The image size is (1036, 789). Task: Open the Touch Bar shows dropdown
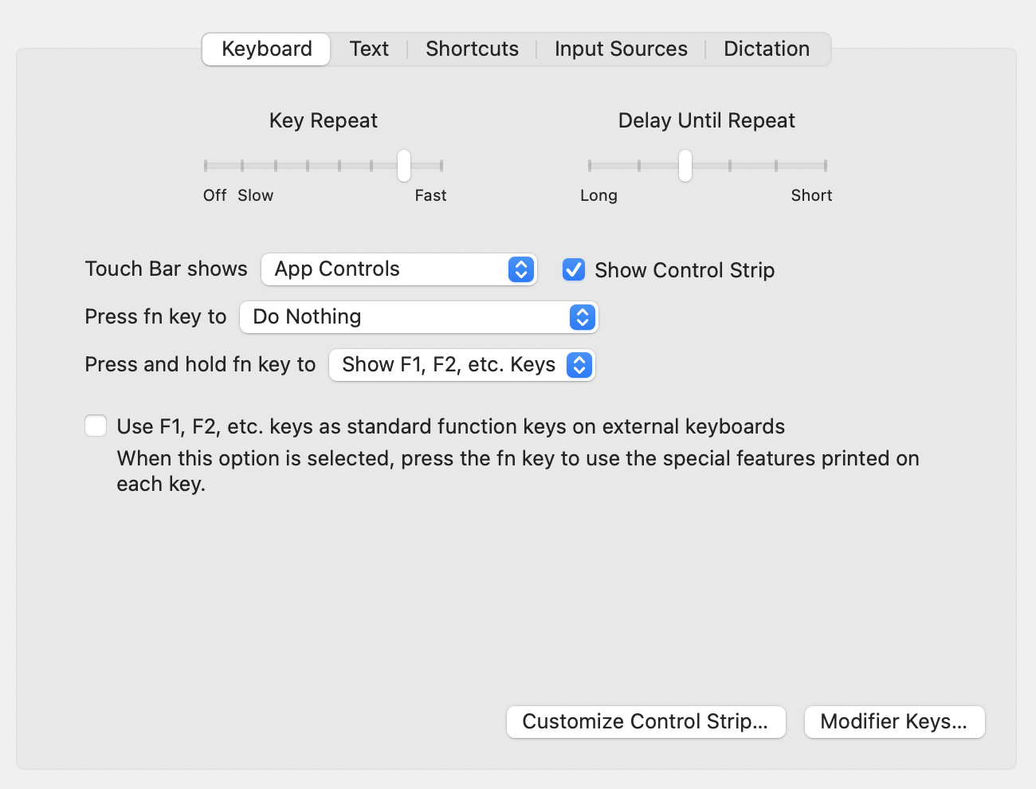coord(398,269)
